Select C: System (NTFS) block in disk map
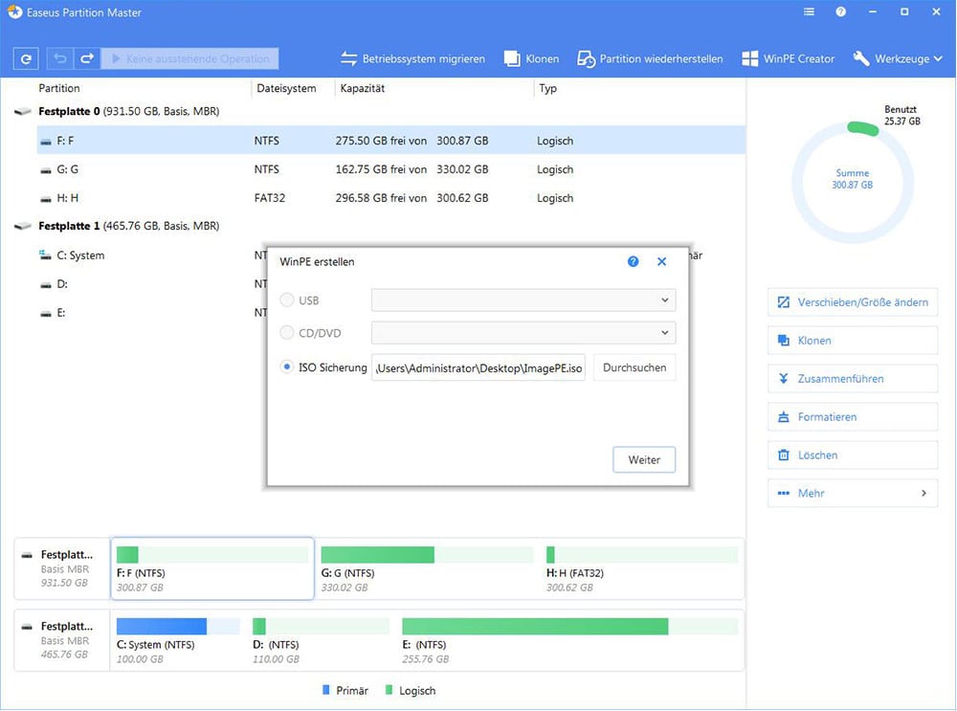Image resolution: width=957 pixels, height=711 pixels. (178, 641)
